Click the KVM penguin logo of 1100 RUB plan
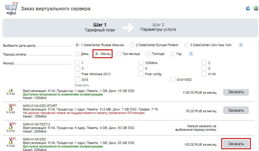Viewport: 259px width, 151px height. pos(11,92)
